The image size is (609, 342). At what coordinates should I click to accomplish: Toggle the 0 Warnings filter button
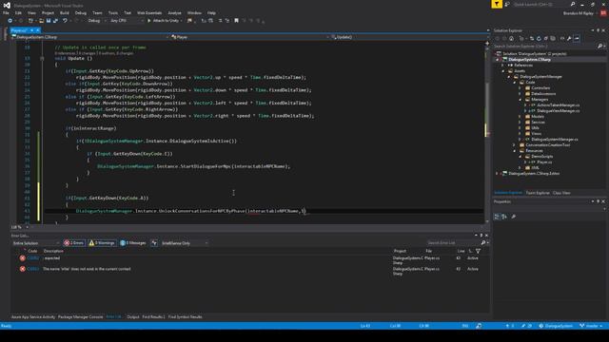(102, 243)
